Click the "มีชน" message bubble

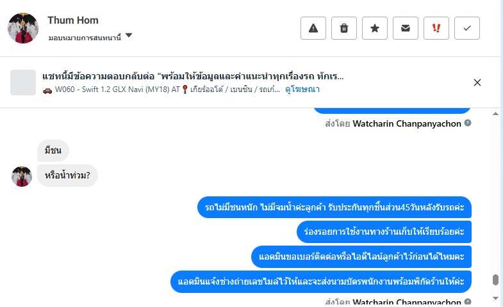(x=53, y=151)
